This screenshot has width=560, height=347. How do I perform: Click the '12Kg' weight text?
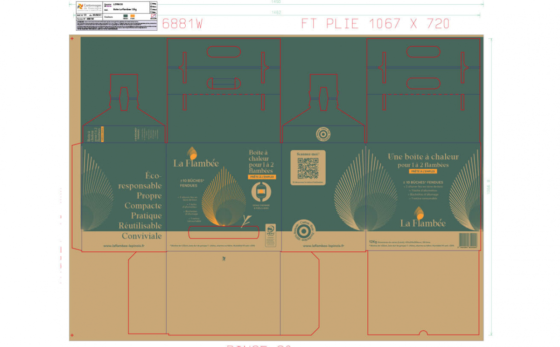coord(372,242)
